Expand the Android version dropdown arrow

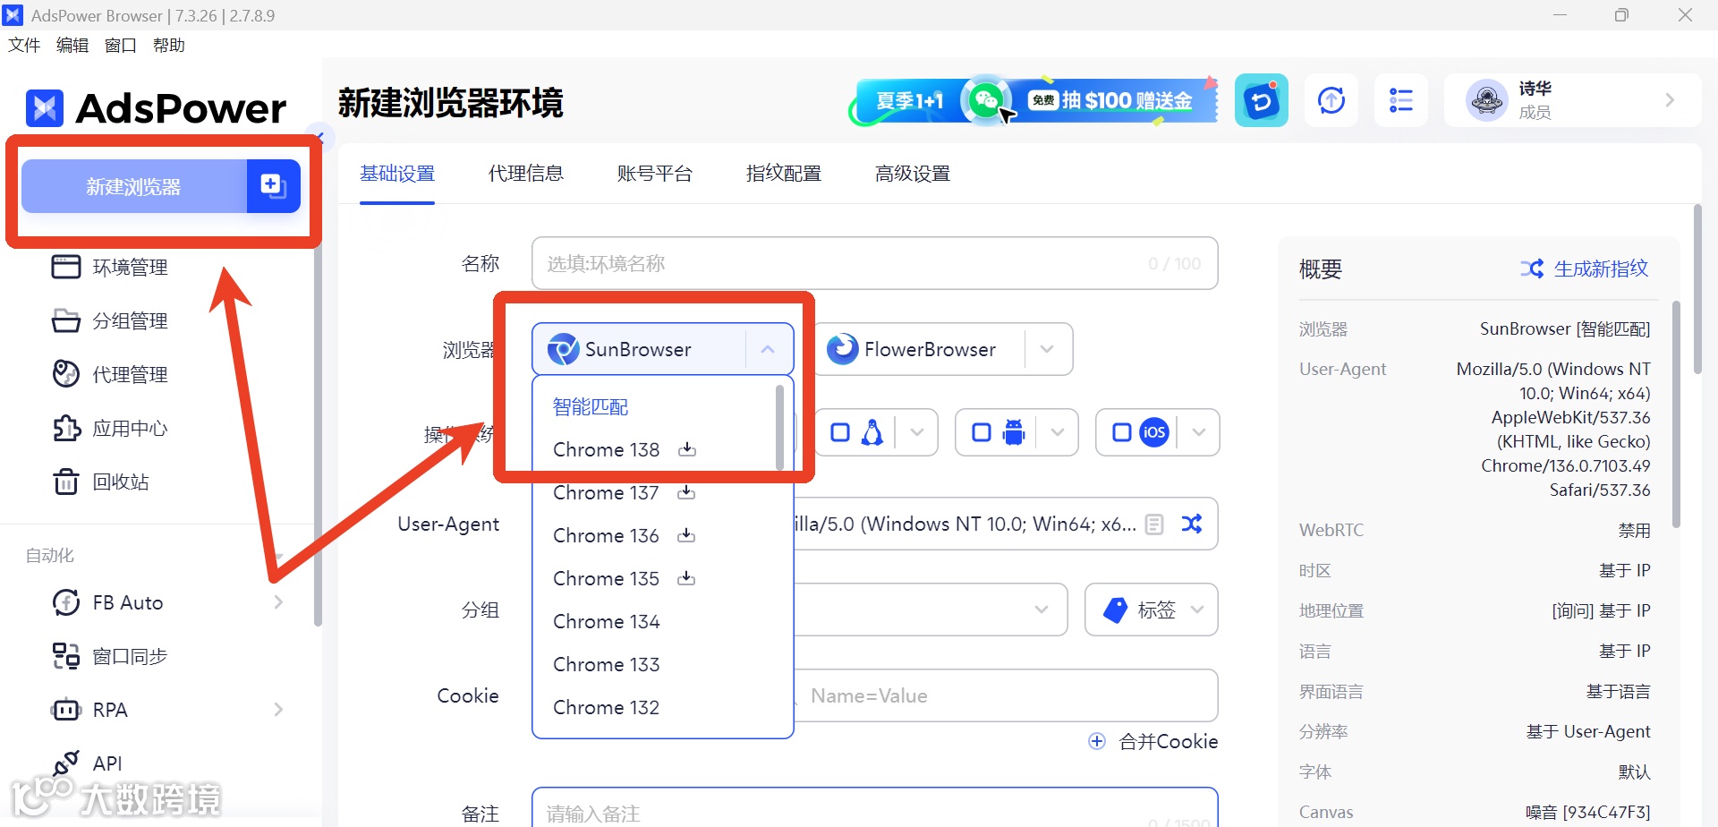pos(1058,433)
